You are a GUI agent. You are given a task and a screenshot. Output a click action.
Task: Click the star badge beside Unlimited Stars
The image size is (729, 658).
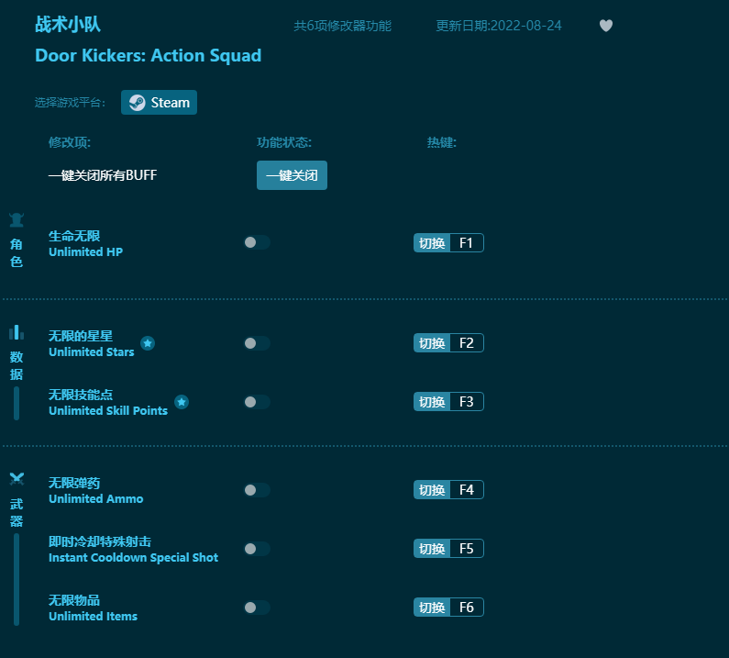[x=148, y=343]
